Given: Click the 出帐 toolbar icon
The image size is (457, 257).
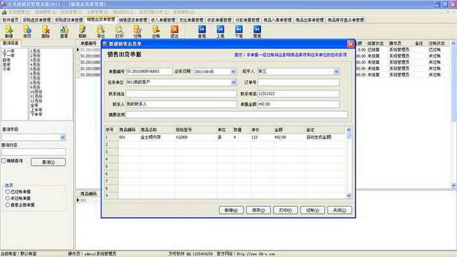Looking at the screenshot, I should 156,31.
